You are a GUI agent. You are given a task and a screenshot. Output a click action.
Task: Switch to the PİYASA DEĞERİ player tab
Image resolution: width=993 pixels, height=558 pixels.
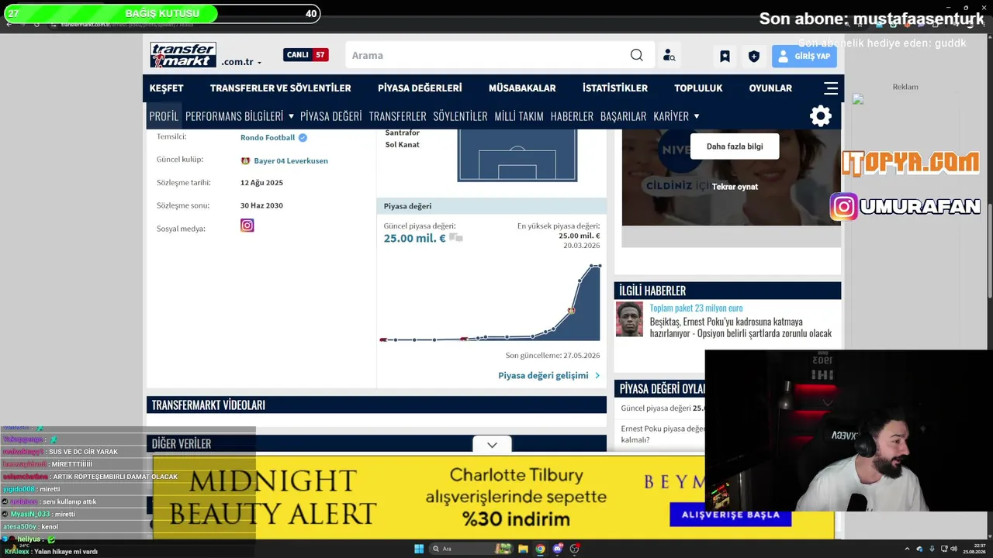[x=331, y=116]
